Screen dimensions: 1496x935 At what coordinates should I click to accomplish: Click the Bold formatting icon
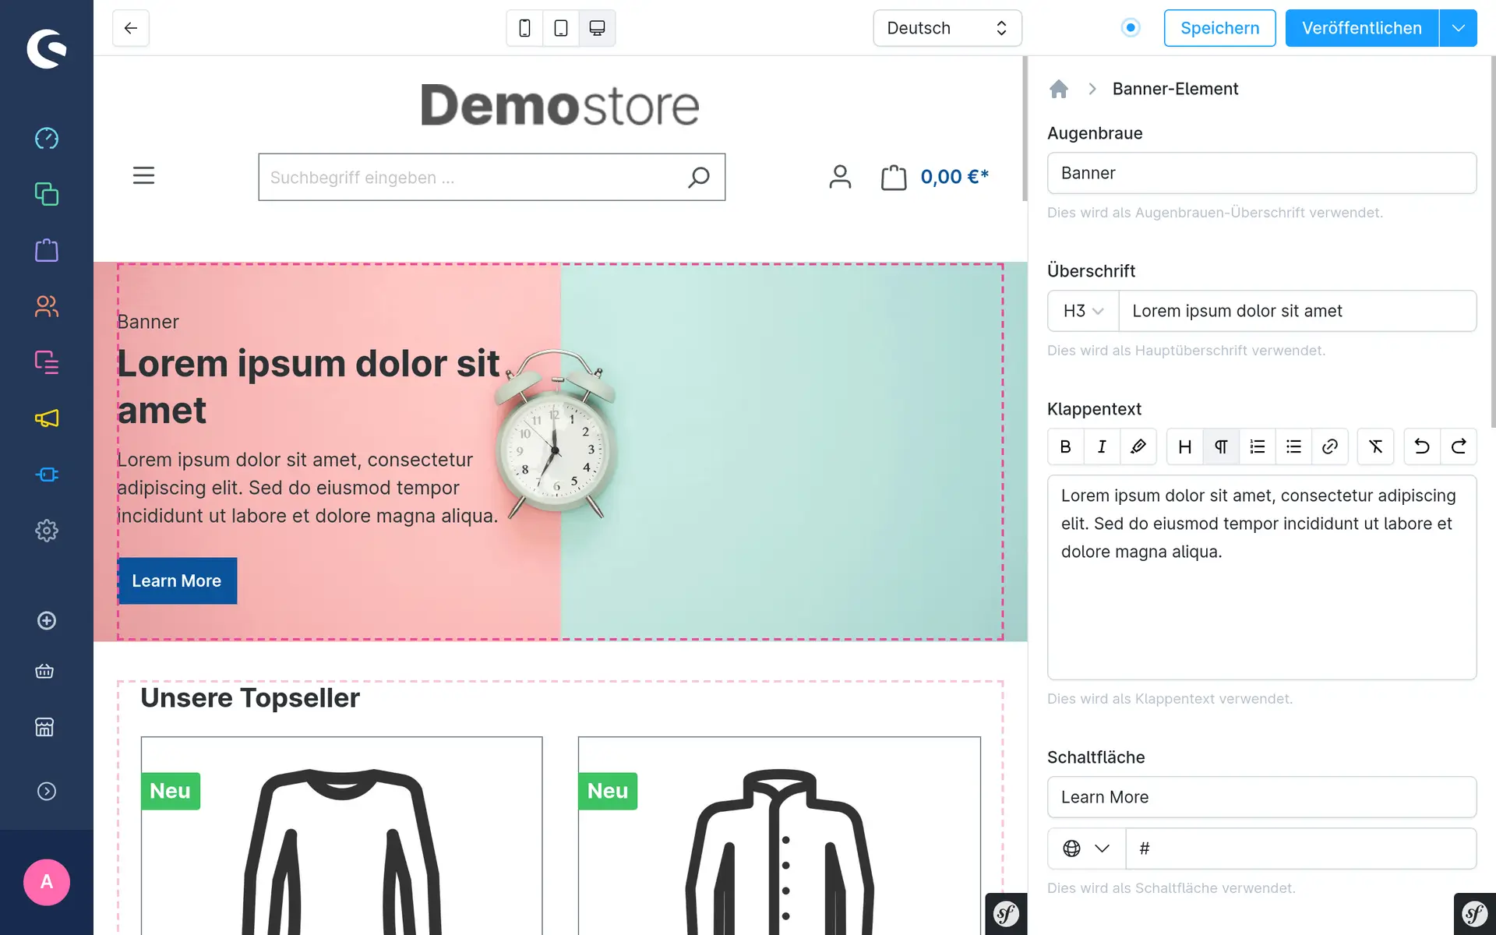coord(1065,447)
